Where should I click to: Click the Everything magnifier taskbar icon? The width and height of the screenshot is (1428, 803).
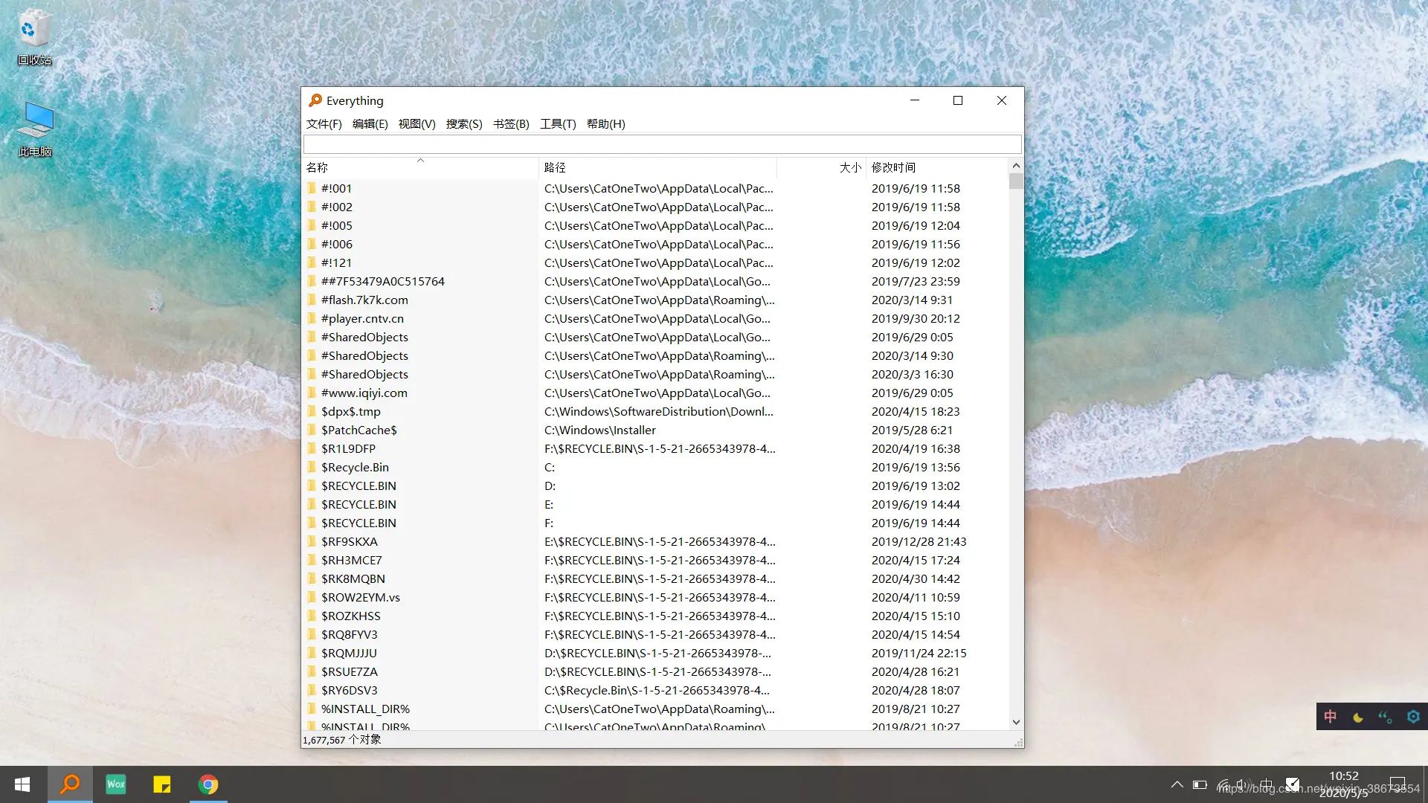coord(70,784)
